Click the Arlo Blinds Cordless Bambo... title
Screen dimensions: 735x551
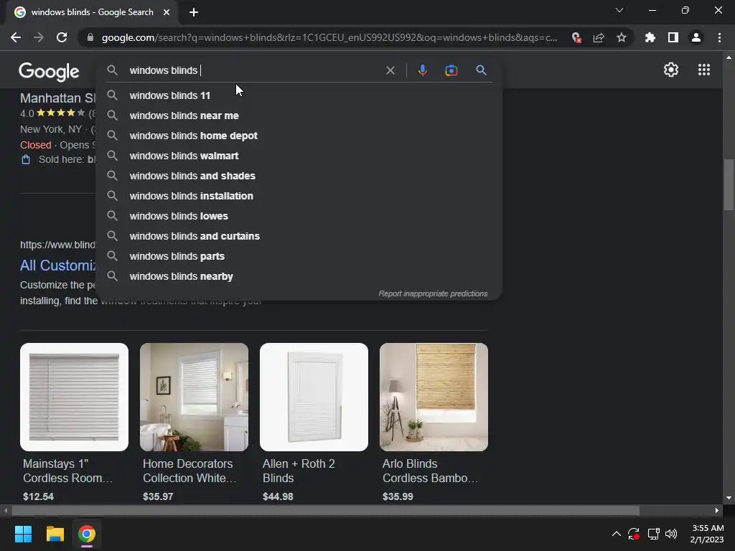(431, 471)
